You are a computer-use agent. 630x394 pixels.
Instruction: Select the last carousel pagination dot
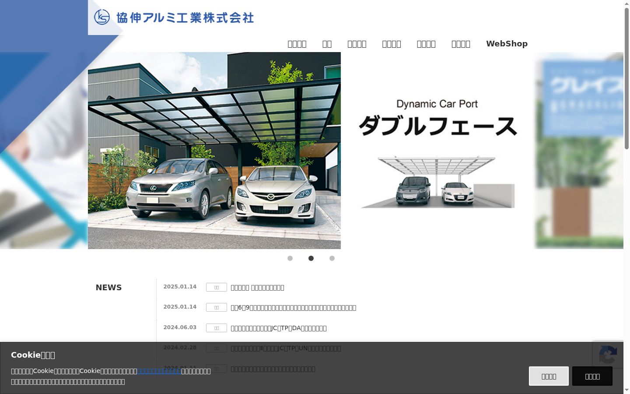click(x=332, y=258)
